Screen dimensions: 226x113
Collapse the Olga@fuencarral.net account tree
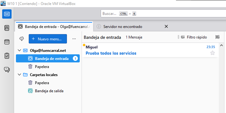coord(19,50)
